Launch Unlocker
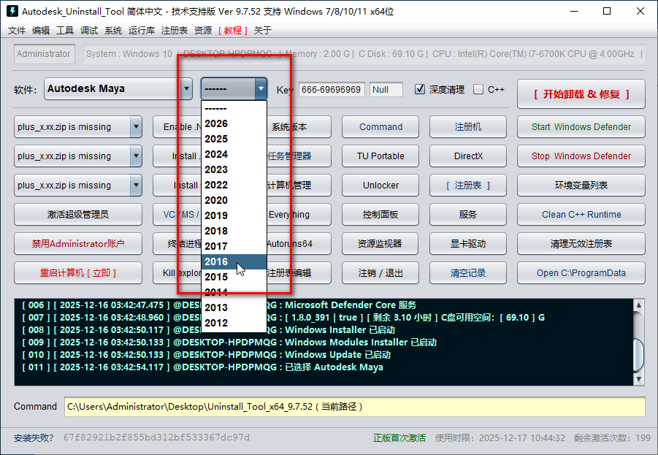 380,185
